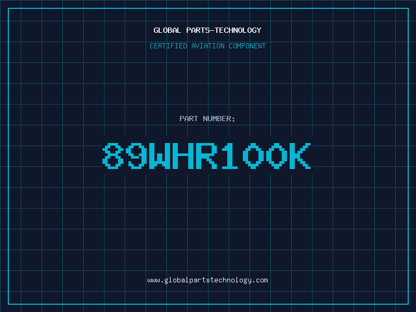Viewport: 416px width, 312px height.
Task: Click the digit 8 in the part number
Action: tap(113, 155)
